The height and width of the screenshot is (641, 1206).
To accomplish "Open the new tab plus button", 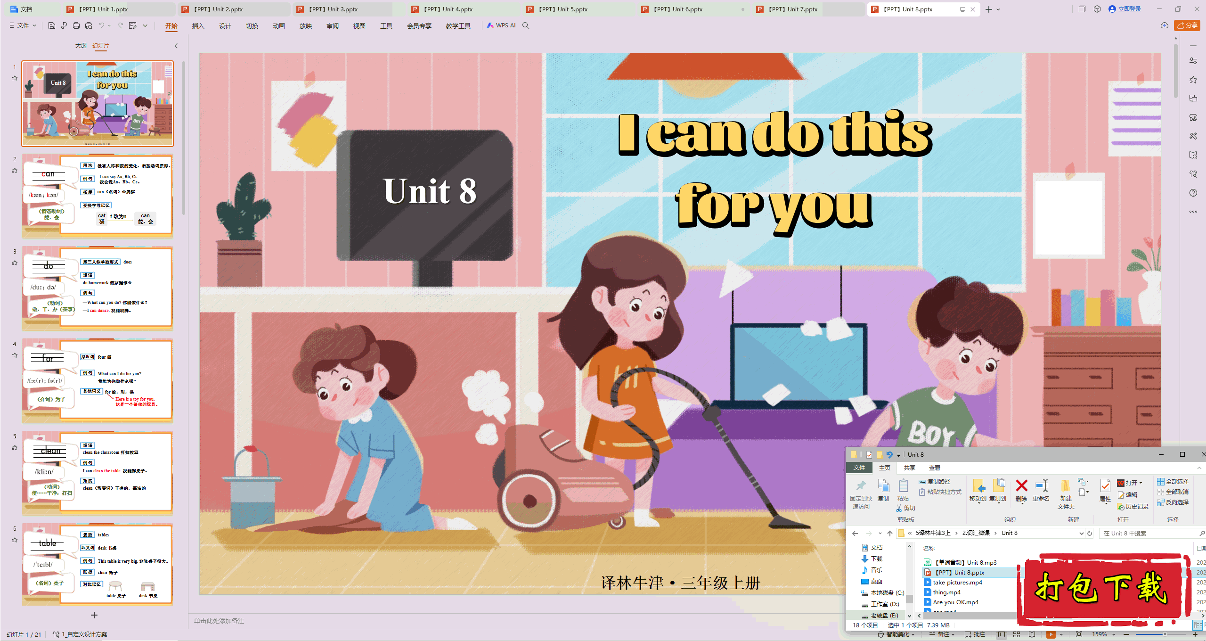I will 989,9.
